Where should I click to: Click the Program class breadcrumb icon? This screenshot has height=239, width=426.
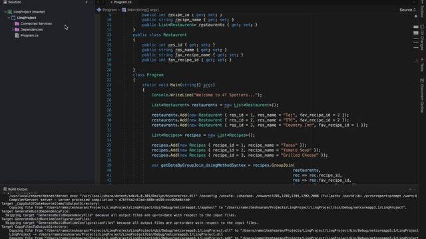(x=99, y=10)
